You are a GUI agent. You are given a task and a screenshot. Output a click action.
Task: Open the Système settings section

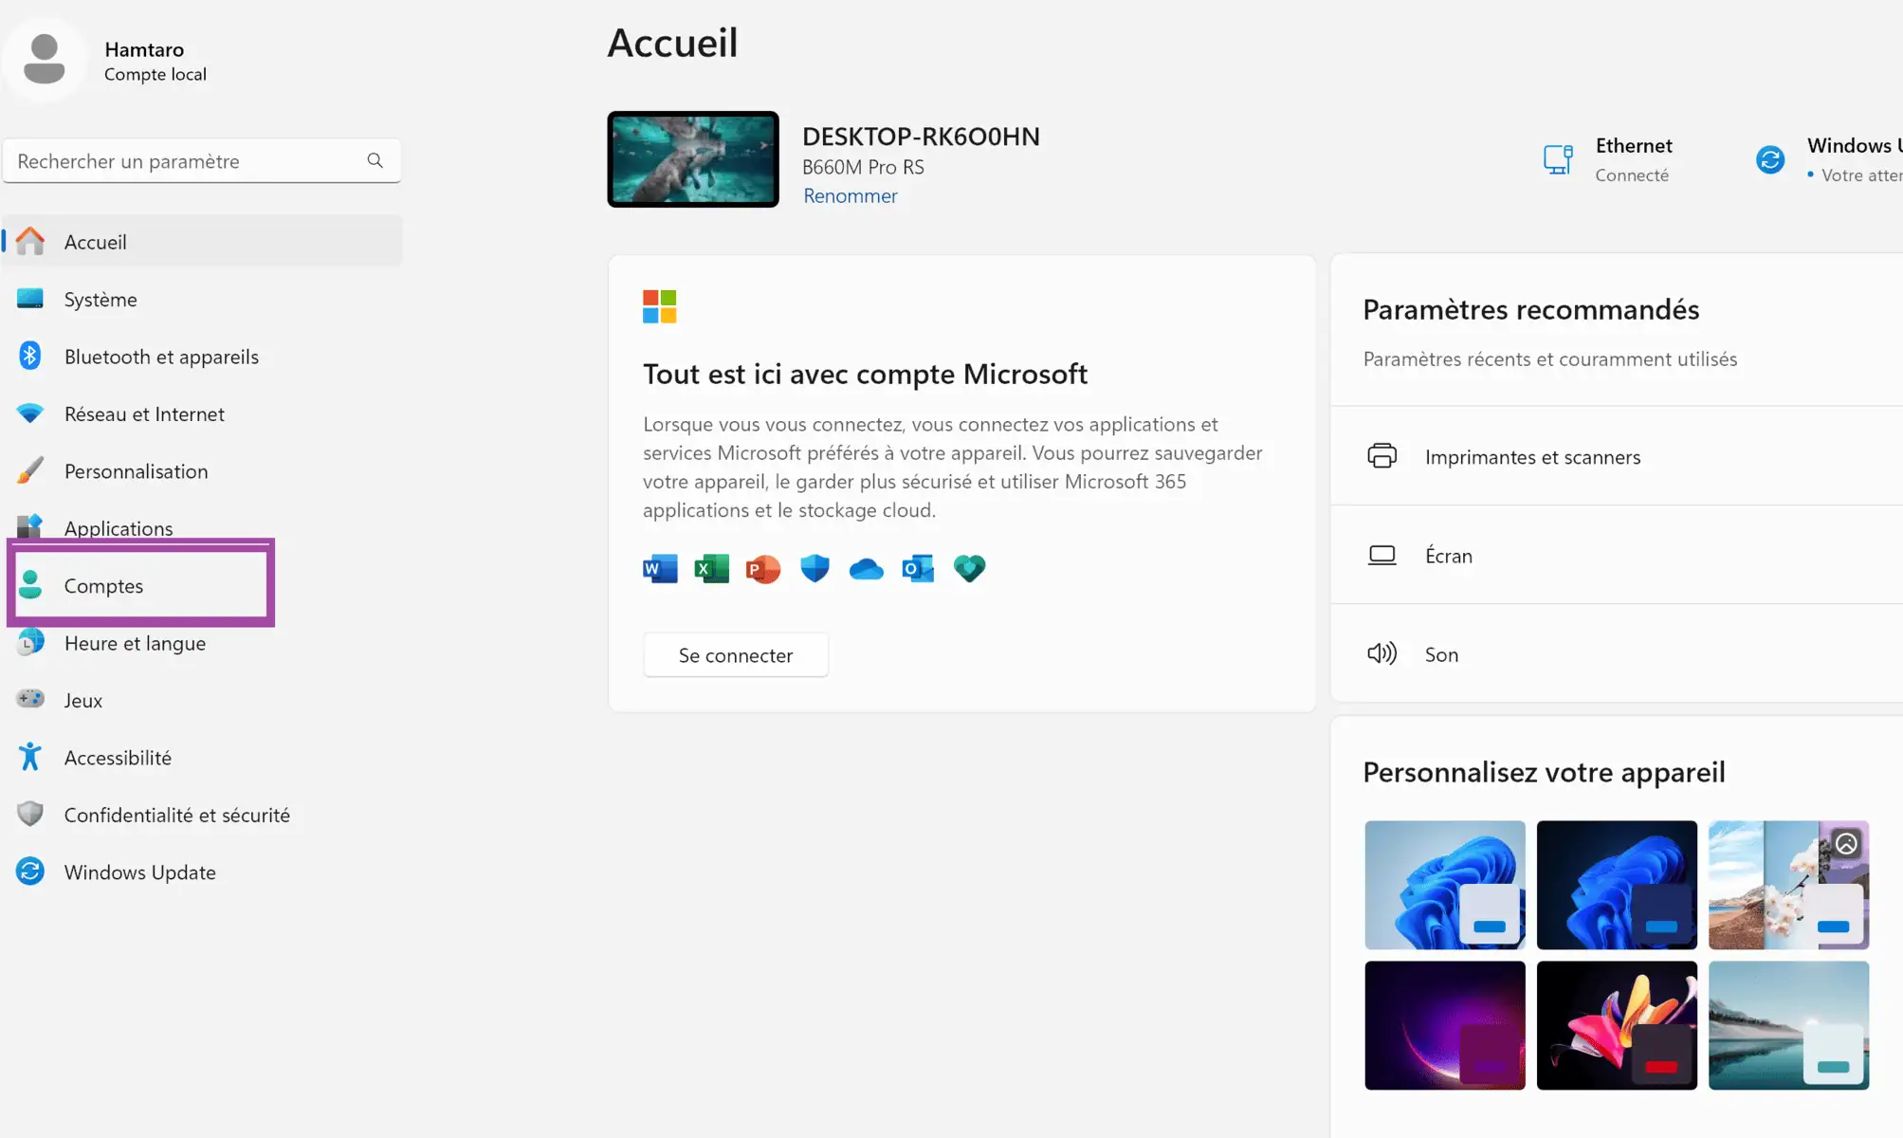coord(99,299)
